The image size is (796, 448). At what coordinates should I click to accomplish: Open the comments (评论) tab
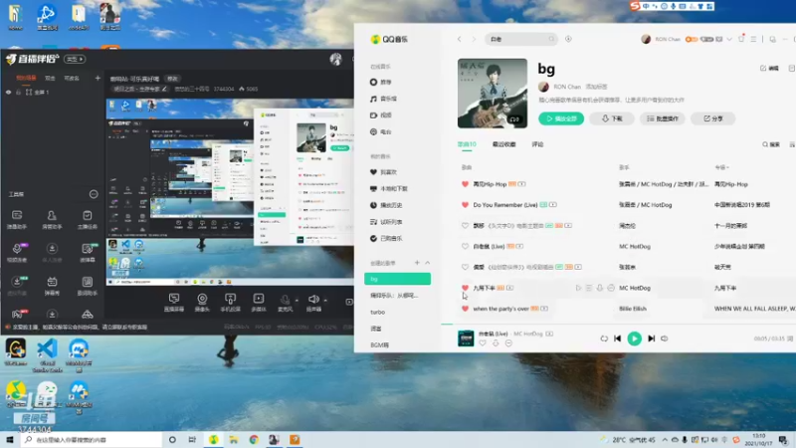[537, 144]
